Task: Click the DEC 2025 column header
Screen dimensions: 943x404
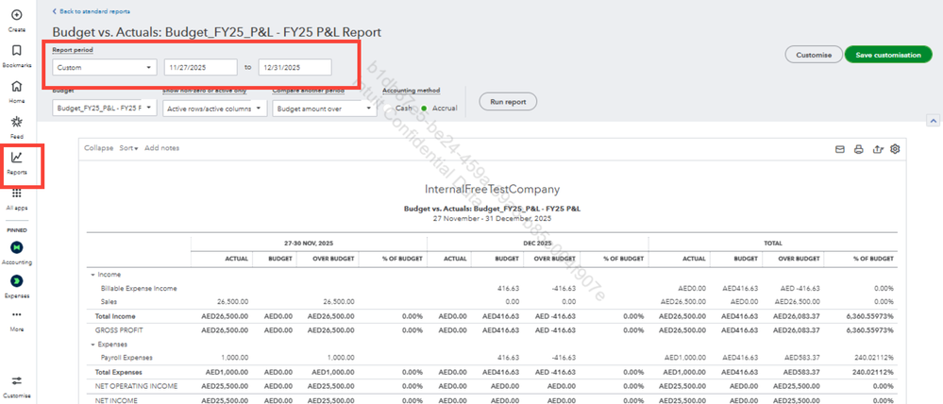Action: [x=538, y=244]
